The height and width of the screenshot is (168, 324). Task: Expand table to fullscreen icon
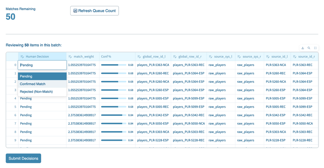click(315, 48)
